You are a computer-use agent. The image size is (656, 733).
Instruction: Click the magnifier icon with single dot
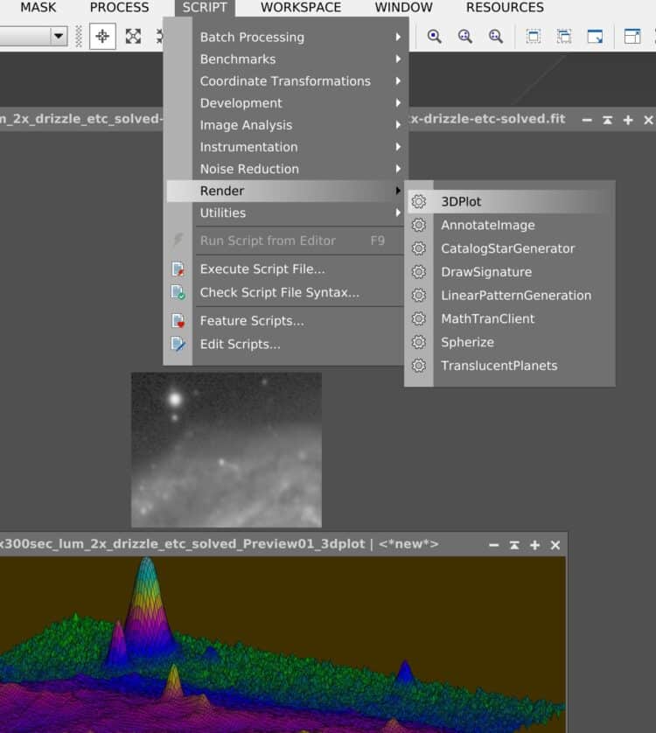435,36
